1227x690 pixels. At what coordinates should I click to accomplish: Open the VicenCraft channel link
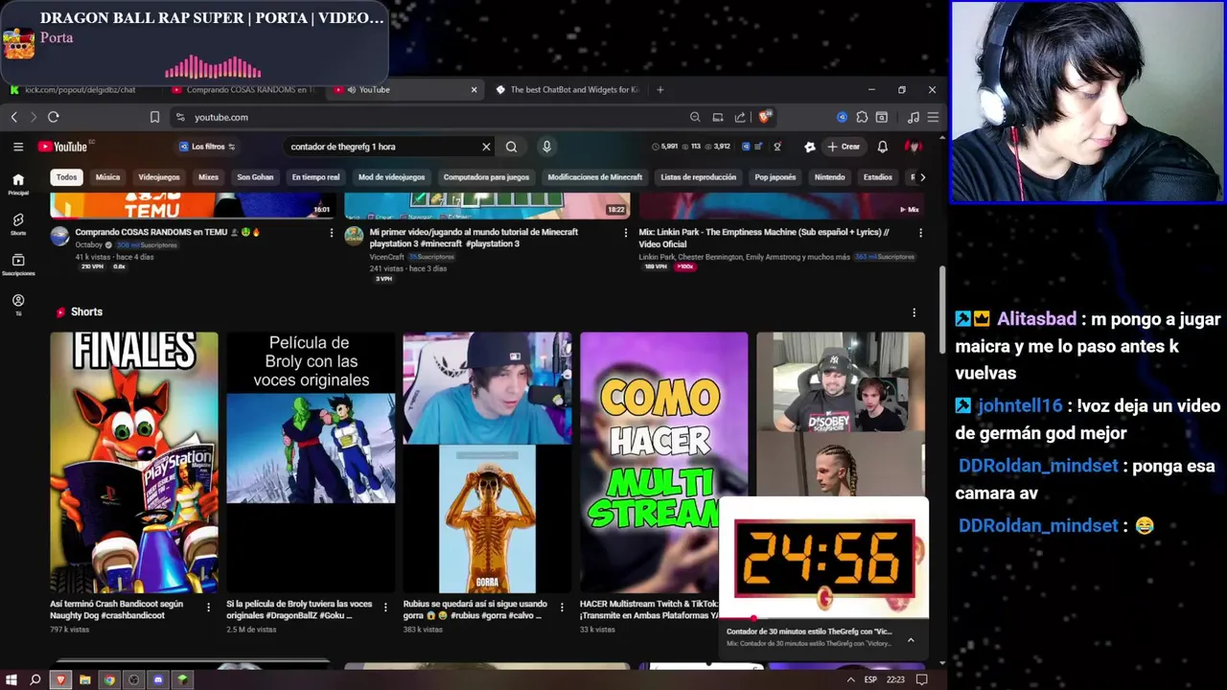pos(387,257)
